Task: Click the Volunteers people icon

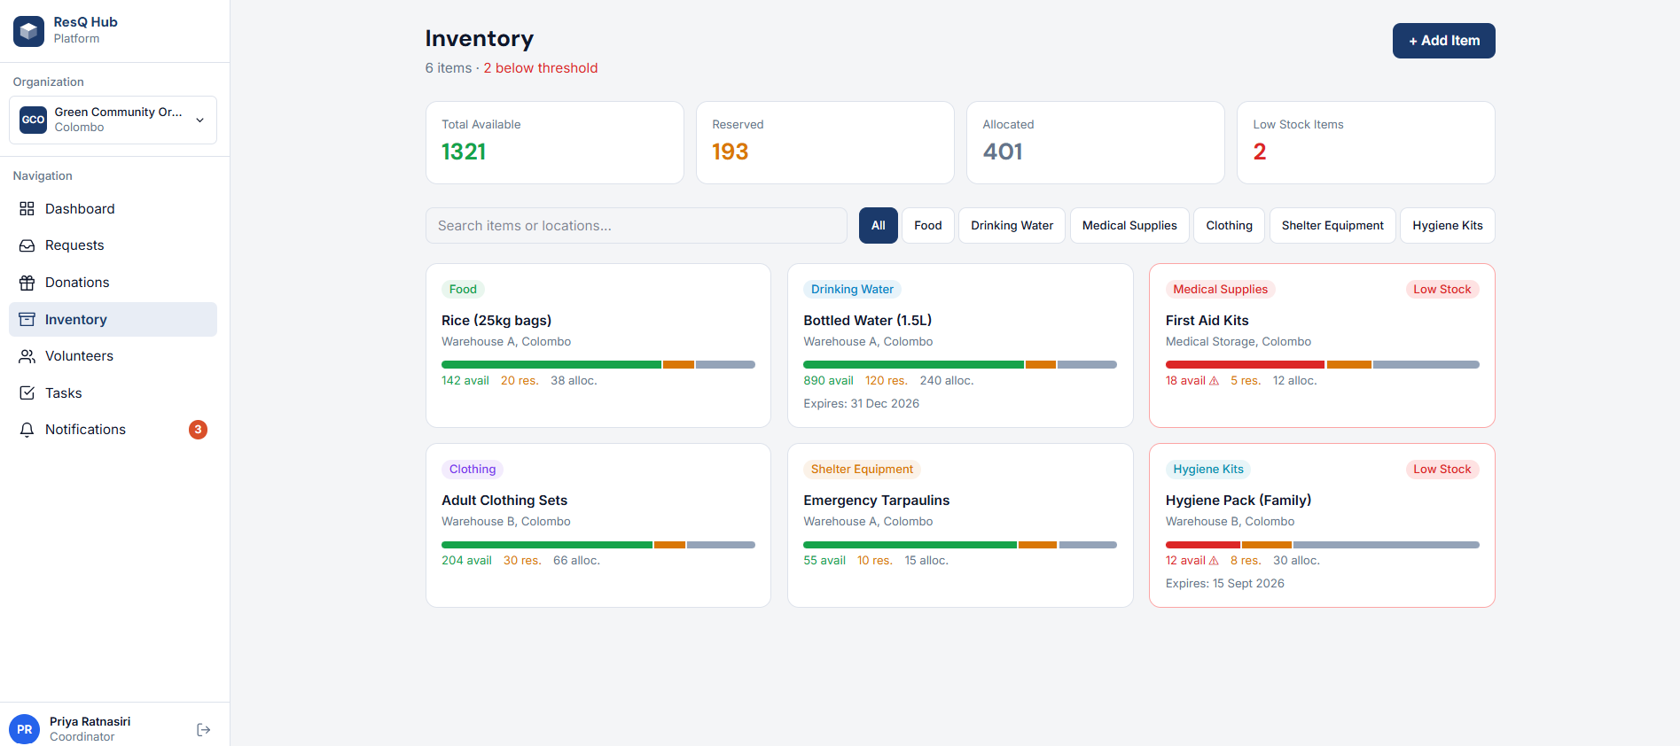Action: (x=27, y=356)
